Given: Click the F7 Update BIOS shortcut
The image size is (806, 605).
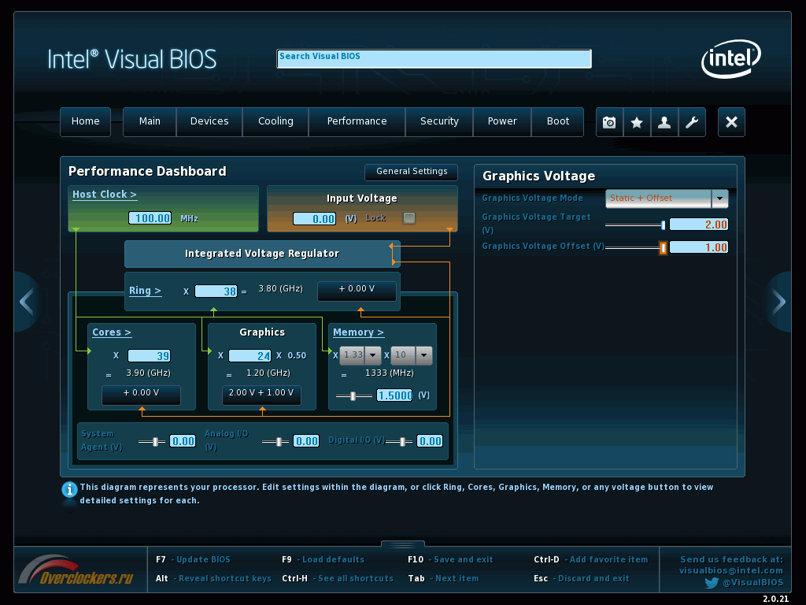Looking at the screenshot, I should (193, 560).
